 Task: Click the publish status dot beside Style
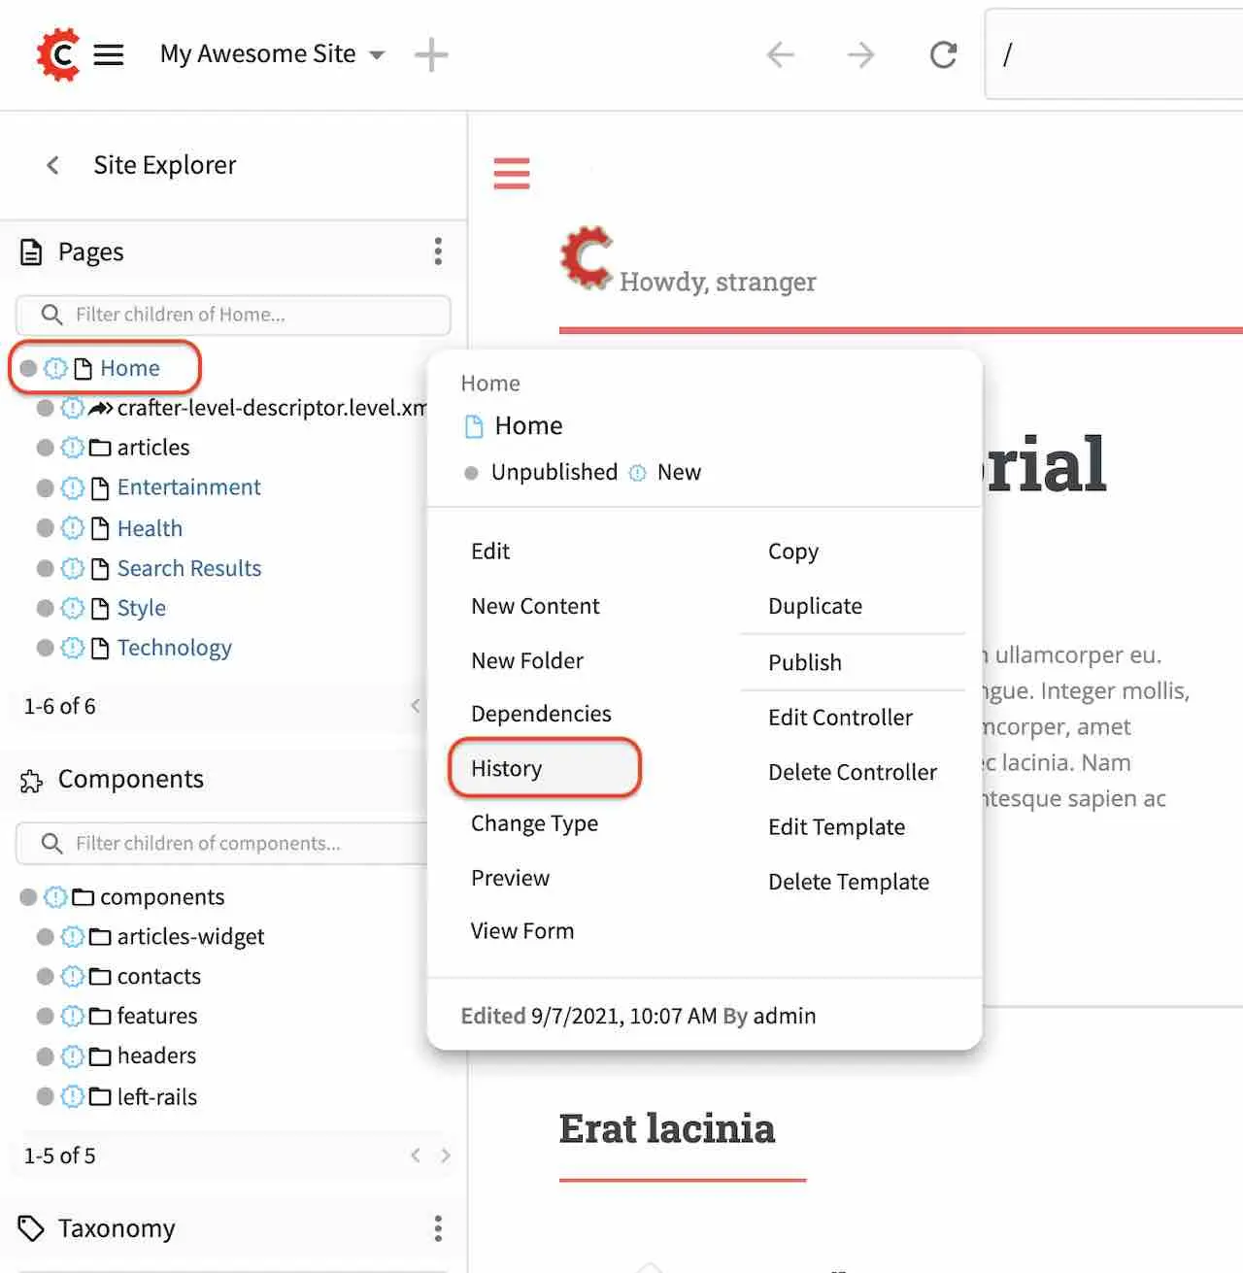[x=45, y=608]
